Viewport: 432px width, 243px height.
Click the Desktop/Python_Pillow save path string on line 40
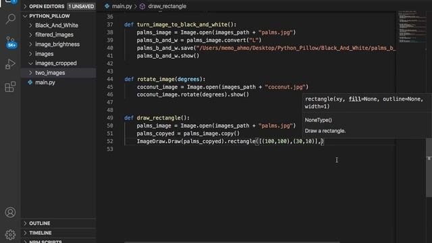pyautogui.click(x=296, y=48)
